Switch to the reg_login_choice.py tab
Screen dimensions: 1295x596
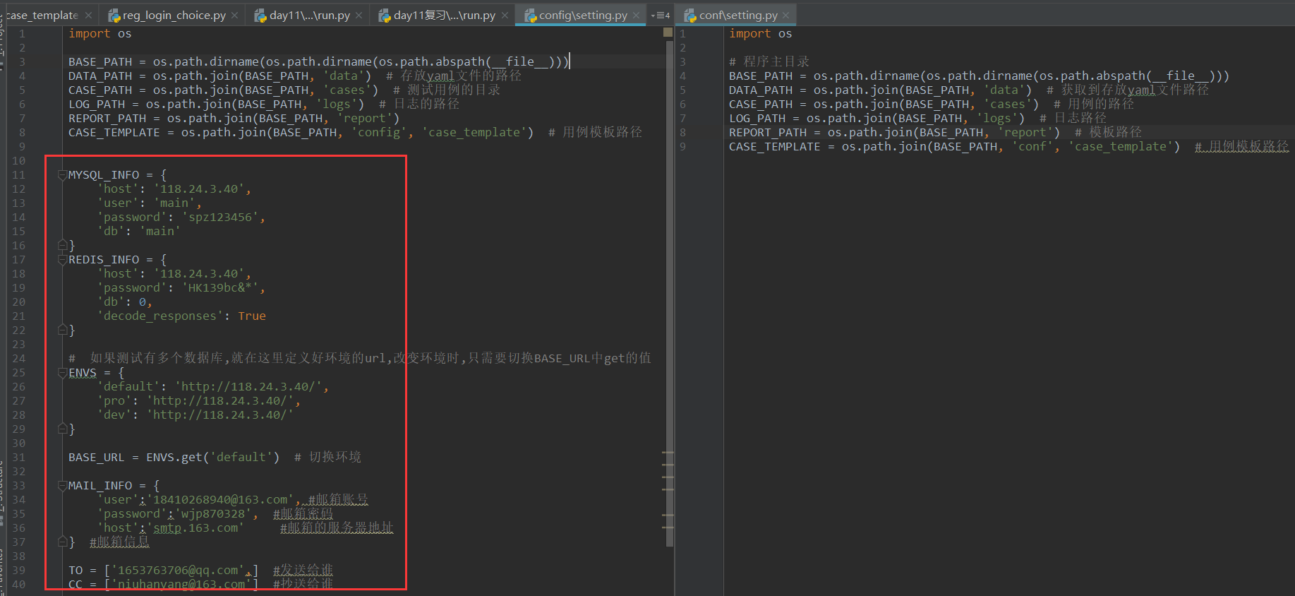click(174, 16)
